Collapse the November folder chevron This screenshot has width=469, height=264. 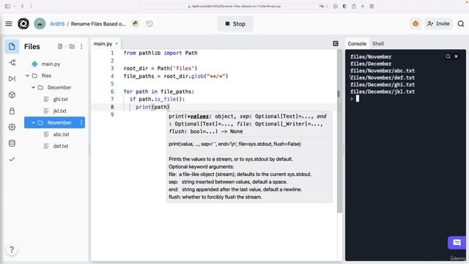[x=33, y=122]
